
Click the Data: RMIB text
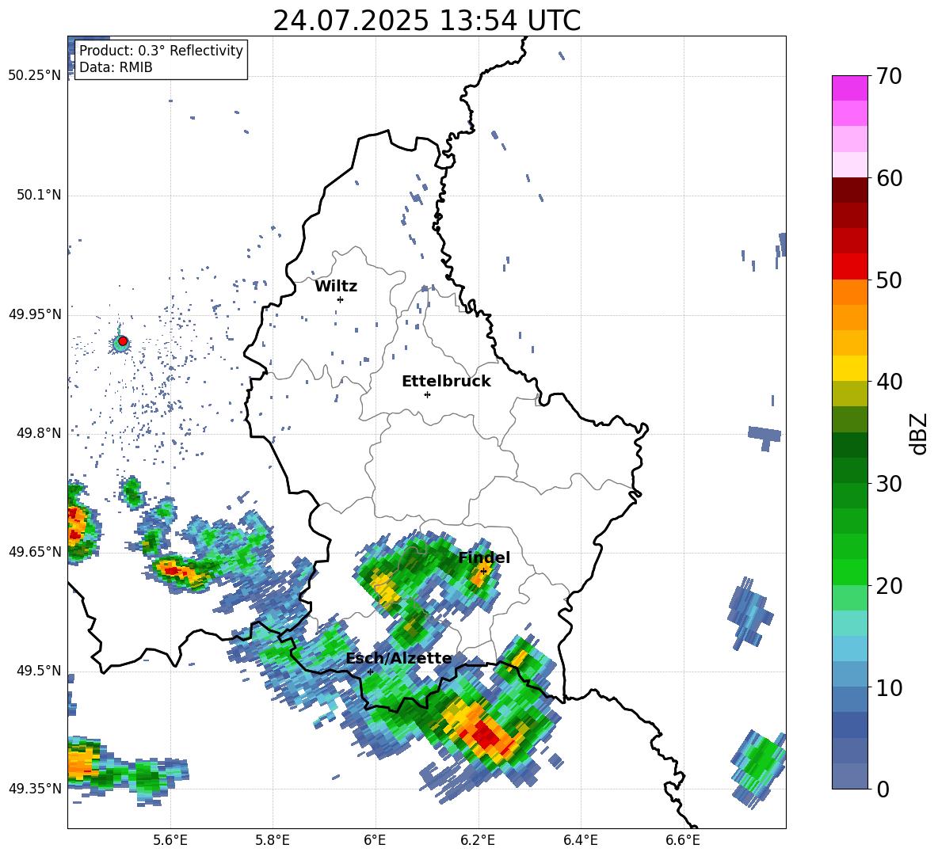[x=116, y=67]
